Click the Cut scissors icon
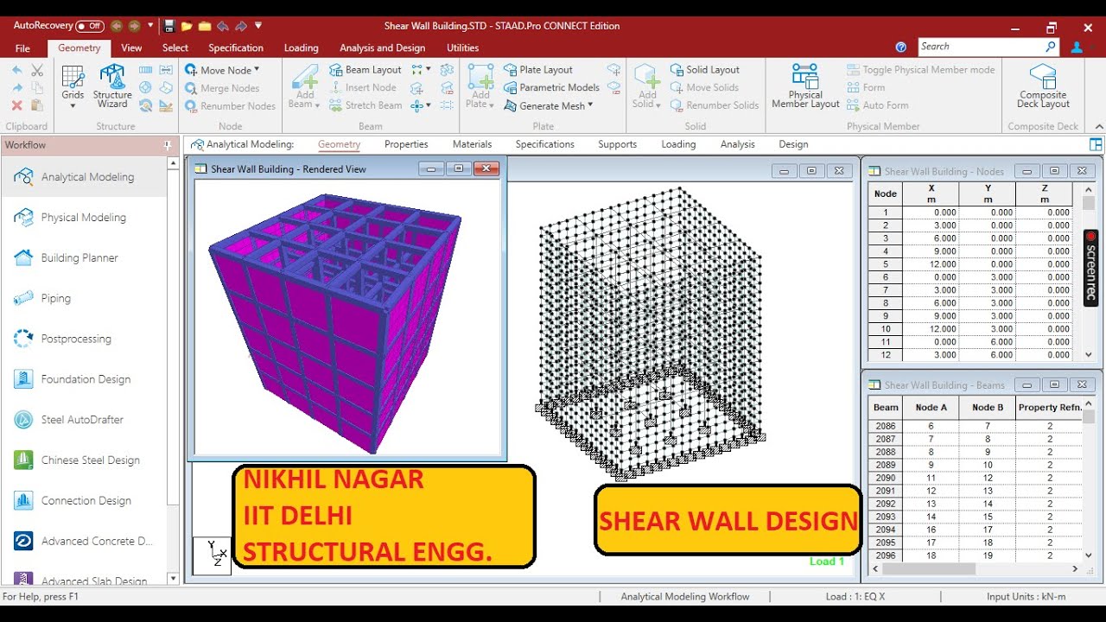 [36, 70]
